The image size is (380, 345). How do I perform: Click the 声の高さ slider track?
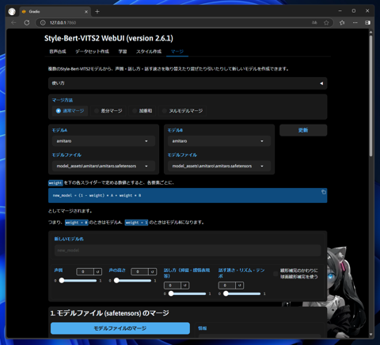point(133,281)
